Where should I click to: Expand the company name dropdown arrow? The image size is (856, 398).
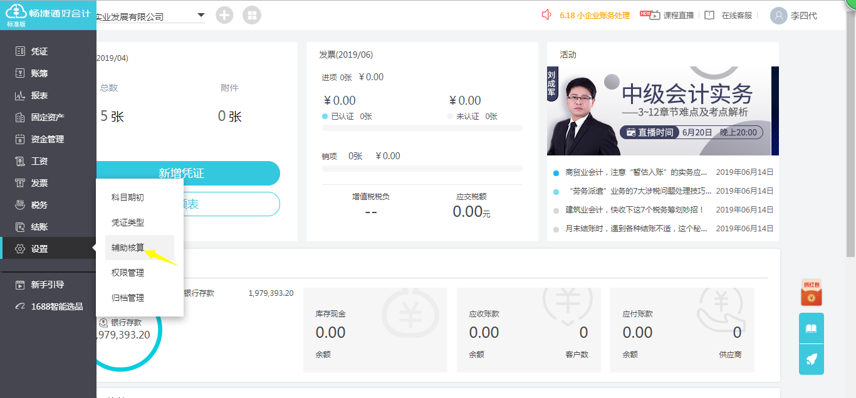(201, 15)
